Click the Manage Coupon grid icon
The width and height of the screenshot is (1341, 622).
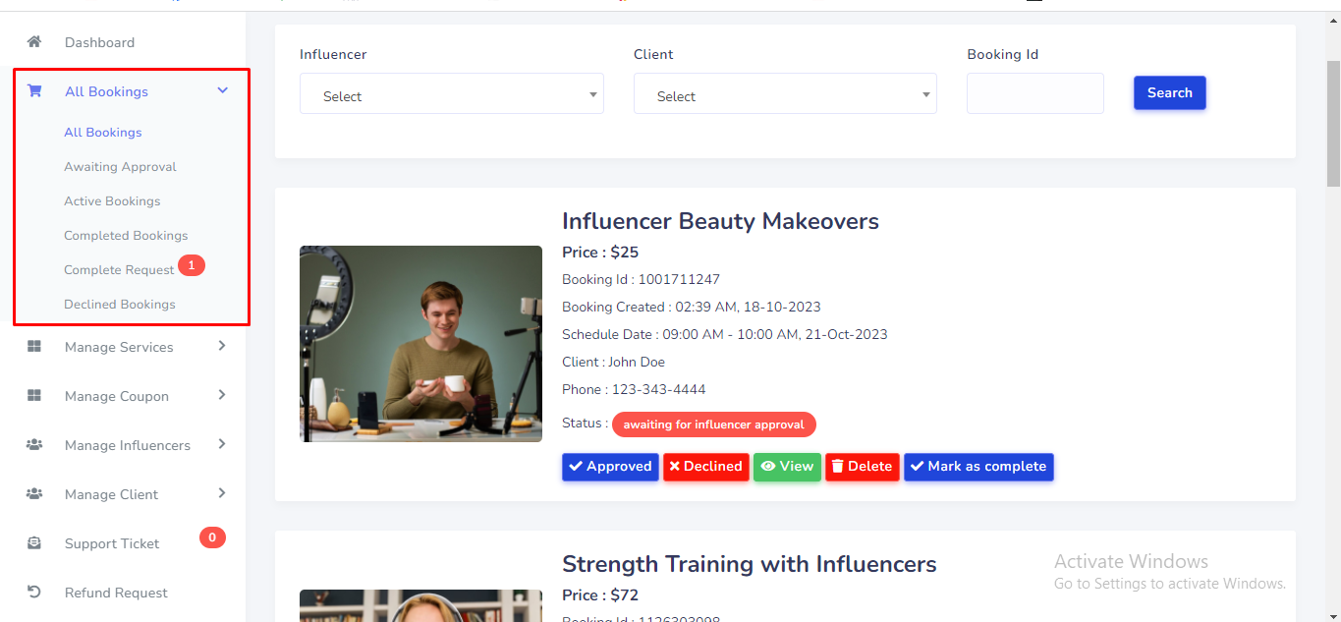coord(34,396)
